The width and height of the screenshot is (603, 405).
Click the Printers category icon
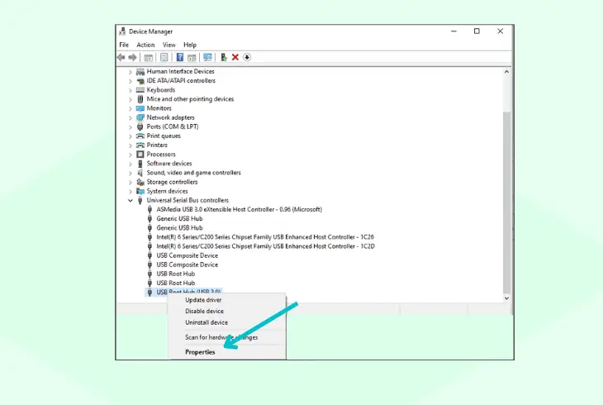click(140, 145)
